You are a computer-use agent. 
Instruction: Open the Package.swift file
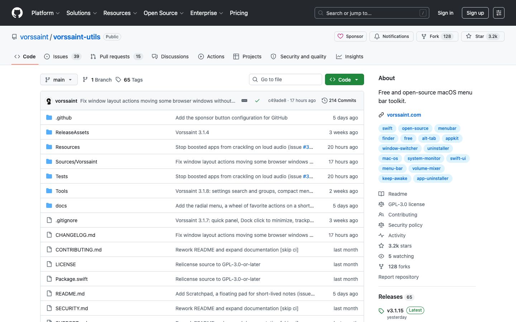71,279
